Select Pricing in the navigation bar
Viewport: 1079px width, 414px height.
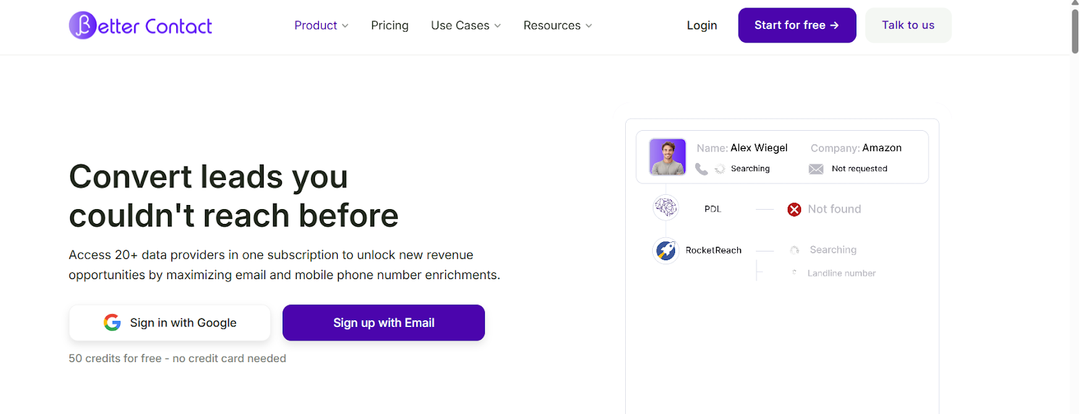[390, 25]
